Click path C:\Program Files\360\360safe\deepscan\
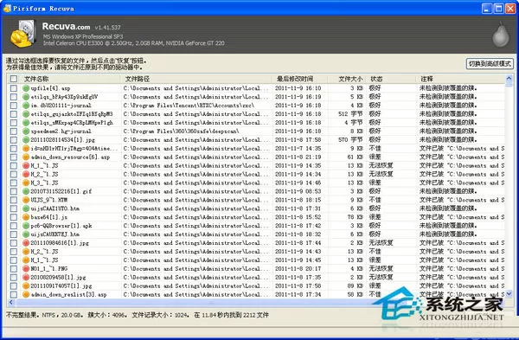The width and height of the screenshot is (519, 340). point(181,132)
